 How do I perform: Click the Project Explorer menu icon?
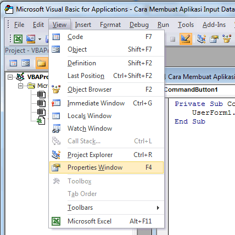[56, 155]
